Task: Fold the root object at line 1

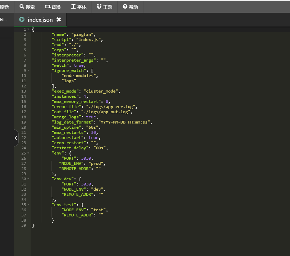Action: tap(28, 29)
